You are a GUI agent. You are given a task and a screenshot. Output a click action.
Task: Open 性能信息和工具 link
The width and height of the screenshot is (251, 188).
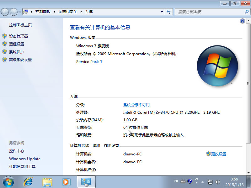[22, 166]
